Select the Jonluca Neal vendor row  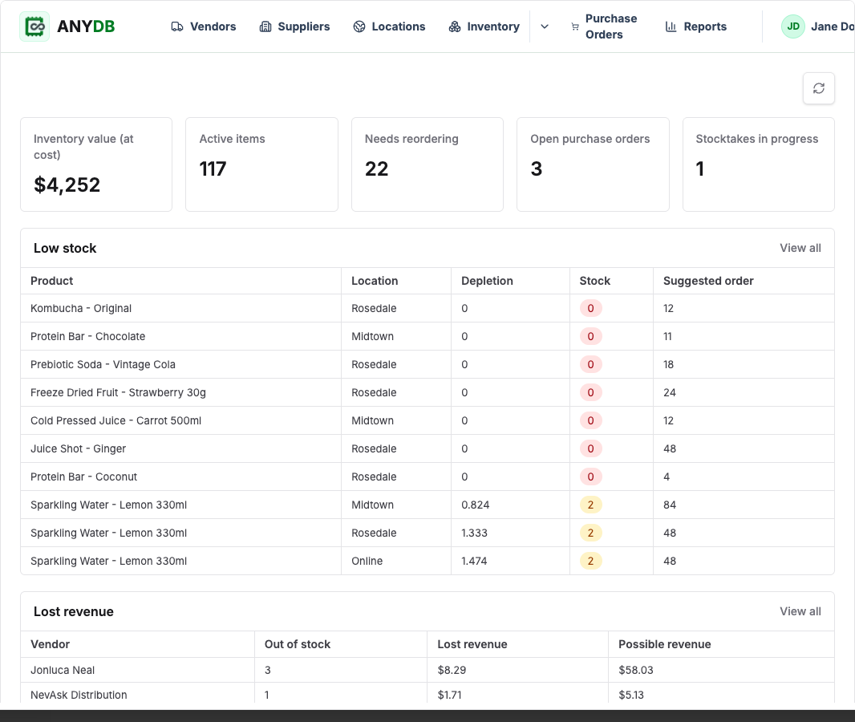[427, 670]
